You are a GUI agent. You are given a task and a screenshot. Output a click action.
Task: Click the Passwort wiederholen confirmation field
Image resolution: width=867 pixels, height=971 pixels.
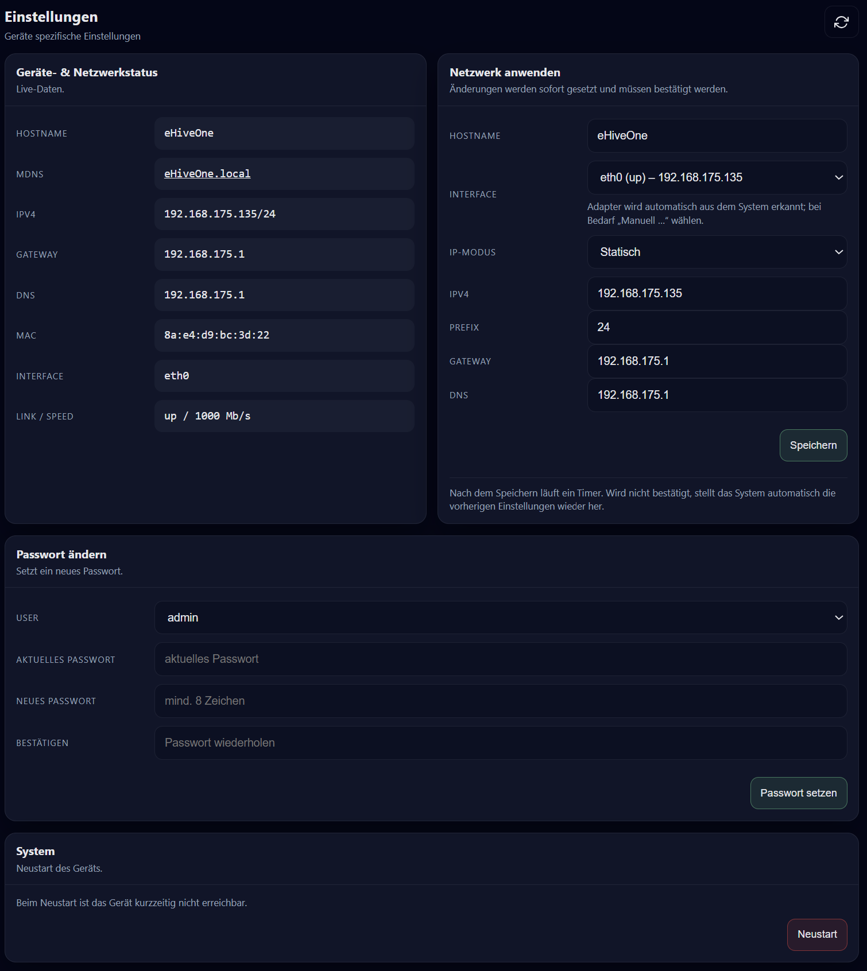(500, 743)
